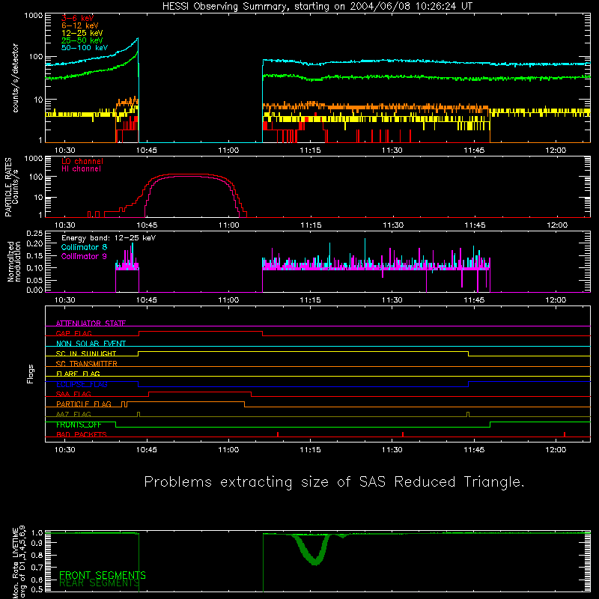Image resolution: width=599 pixels, height=599 pixels.
Task: Click the FLARE FLAG label
Action: pyautogui.click(x=78, y=374)
